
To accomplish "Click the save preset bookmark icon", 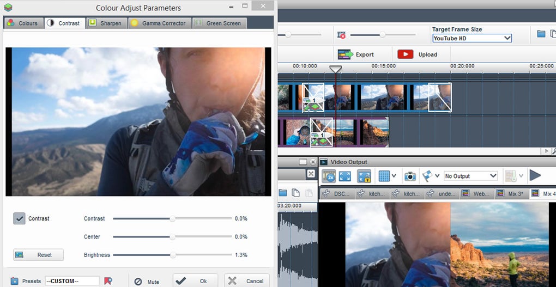I will 108,281.
